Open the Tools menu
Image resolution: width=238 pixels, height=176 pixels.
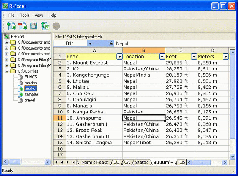pyautogui.click(x=25, y=15)
